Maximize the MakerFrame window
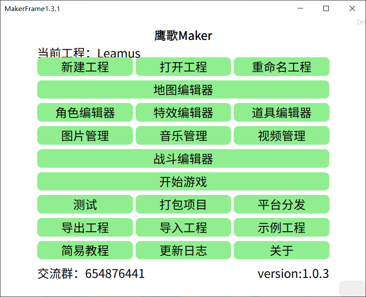The width and height of the screenshot is (366, 297). [x=326, y=8]
